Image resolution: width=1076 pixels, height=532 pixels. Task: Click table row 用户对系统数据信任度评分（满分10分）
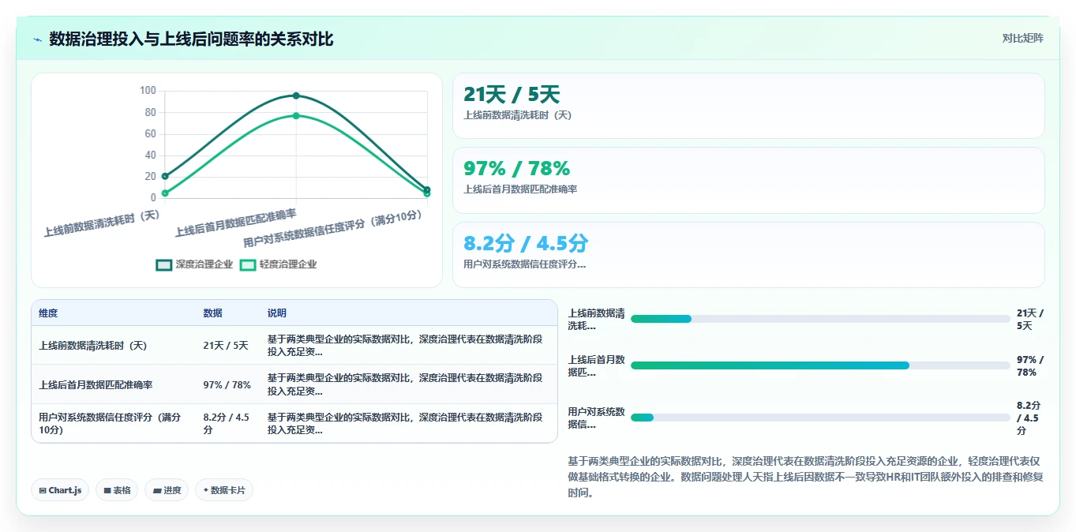pos(294,424)
